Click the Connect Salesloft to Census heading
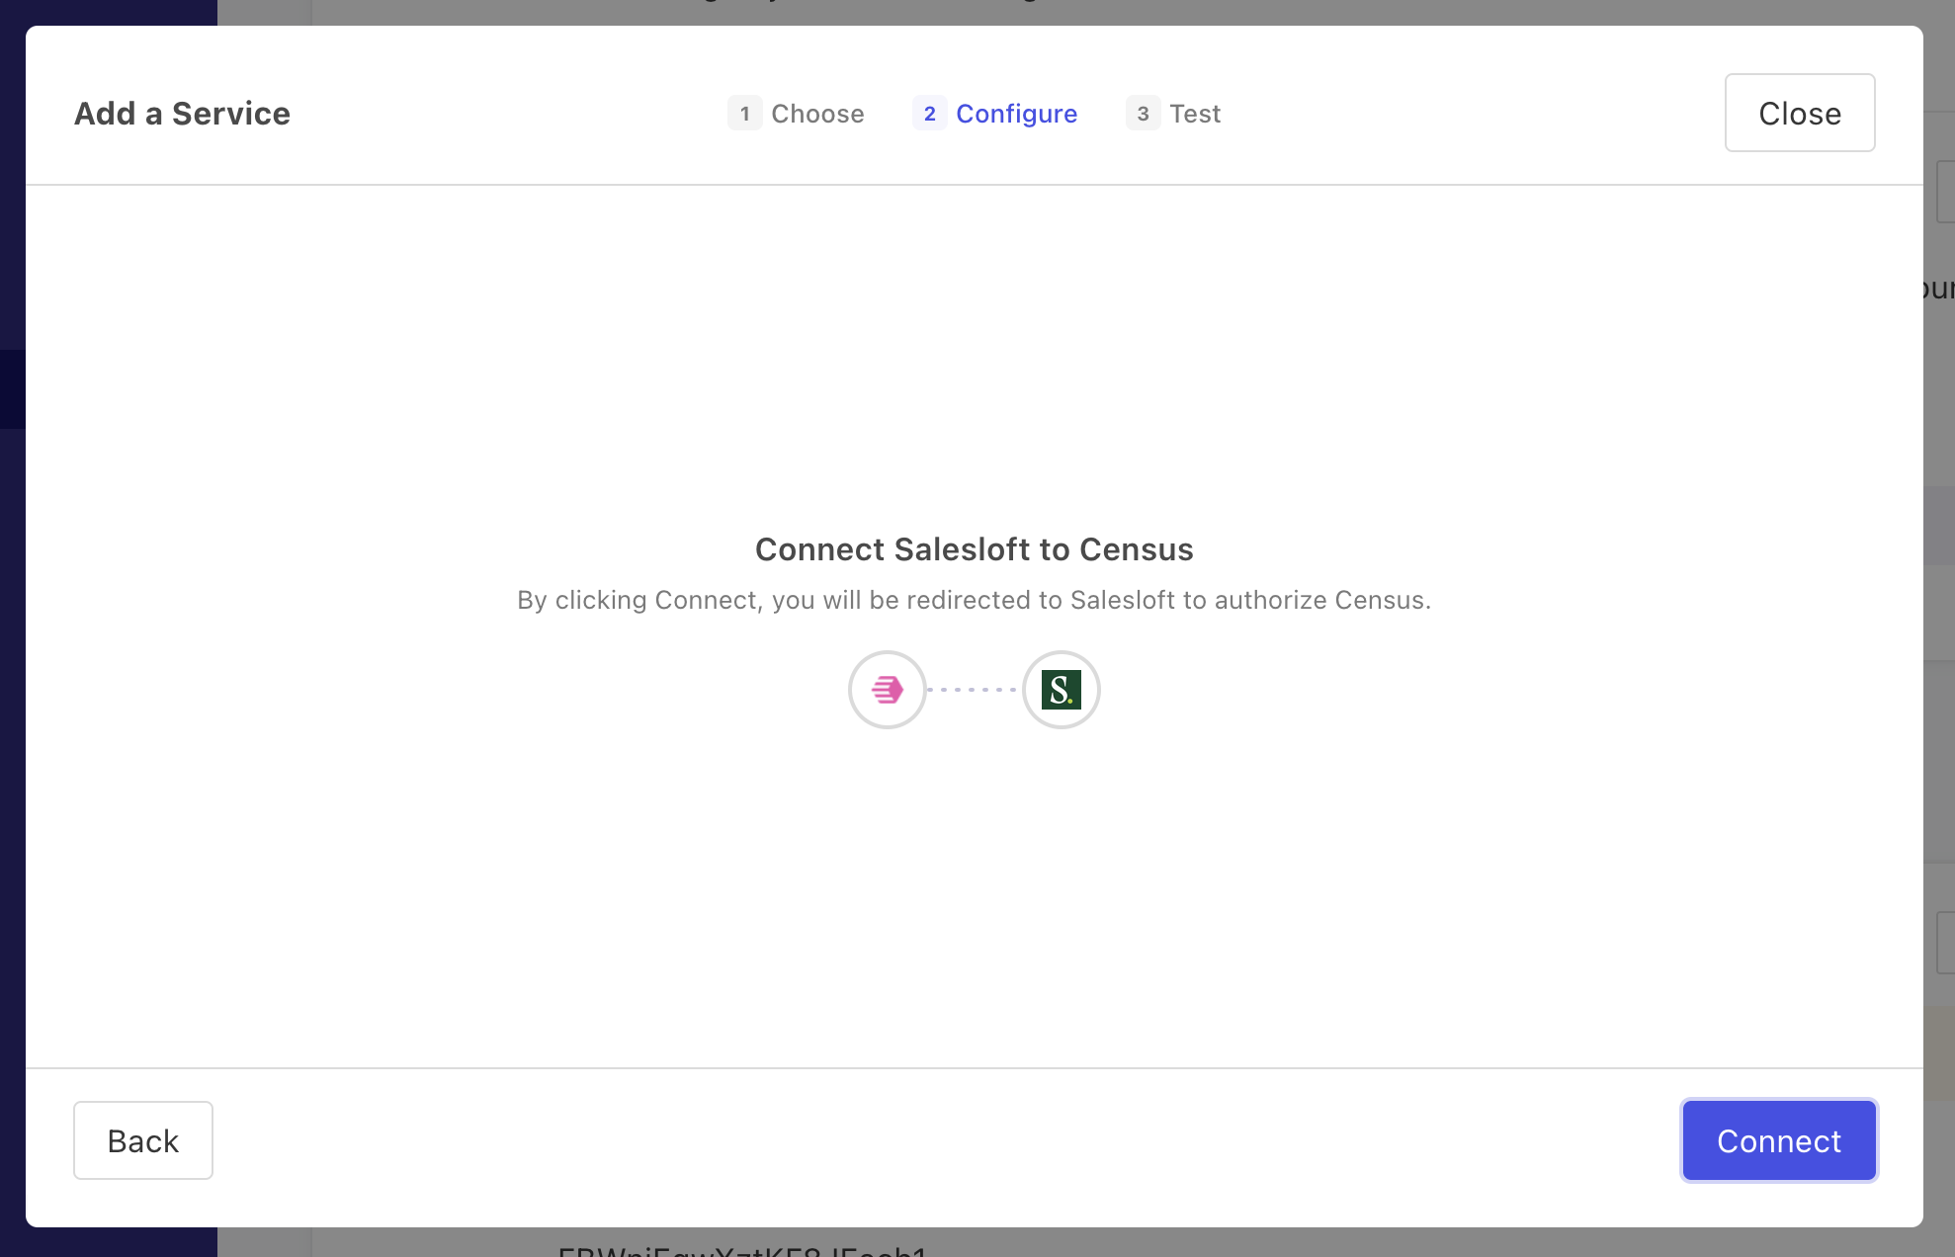Viewport: 1955px width, 1257px height. click(974, 549)
